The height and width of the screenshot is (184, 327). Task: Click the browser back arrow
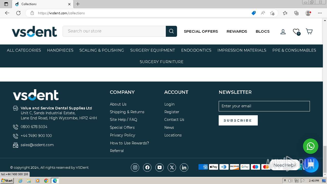[7, 13]
